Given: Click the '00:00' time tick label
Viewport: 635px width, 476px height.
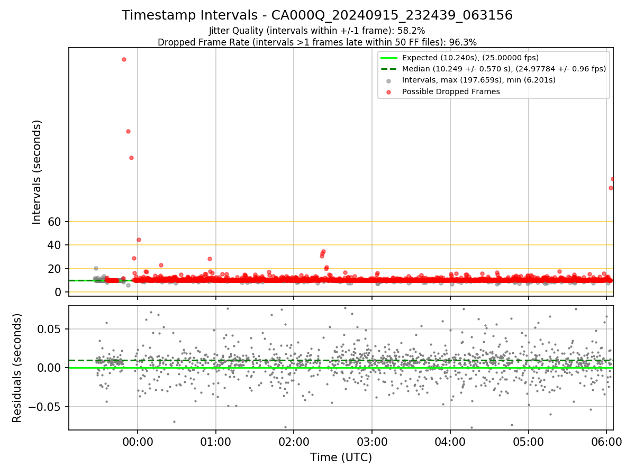Looking at the screenshot, I should pos(138,442).
